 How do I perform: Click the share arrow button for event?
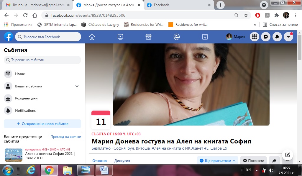coord(274,160)
